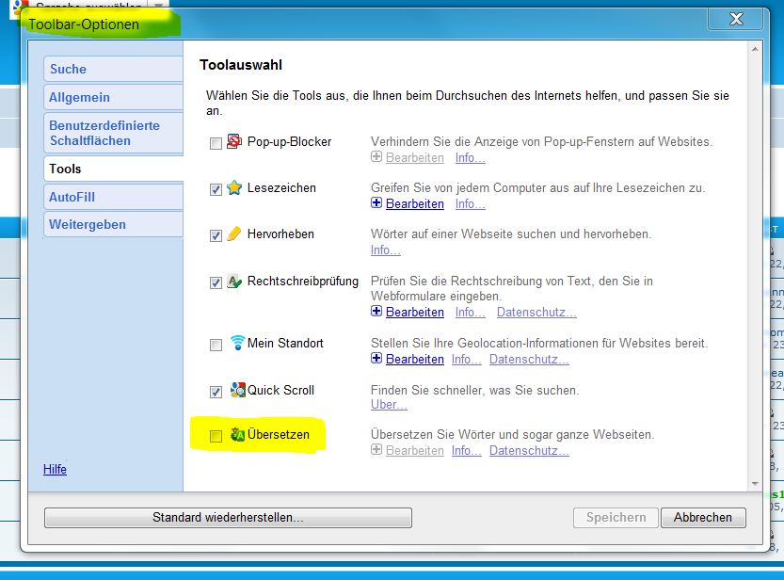Screen dimensions: 784x580
Task: Open Info link for Mein Standort
Action: (x=467, y=359)
